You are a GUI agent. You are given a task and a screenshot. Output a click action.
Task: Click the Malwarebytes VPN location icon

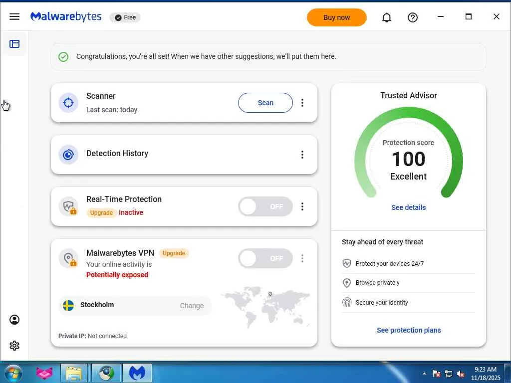pyautogui.click(x=68, y=259)
